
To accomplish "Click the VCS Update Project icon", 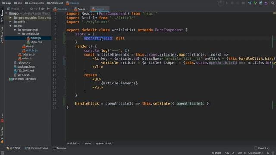I will (250, 3).
